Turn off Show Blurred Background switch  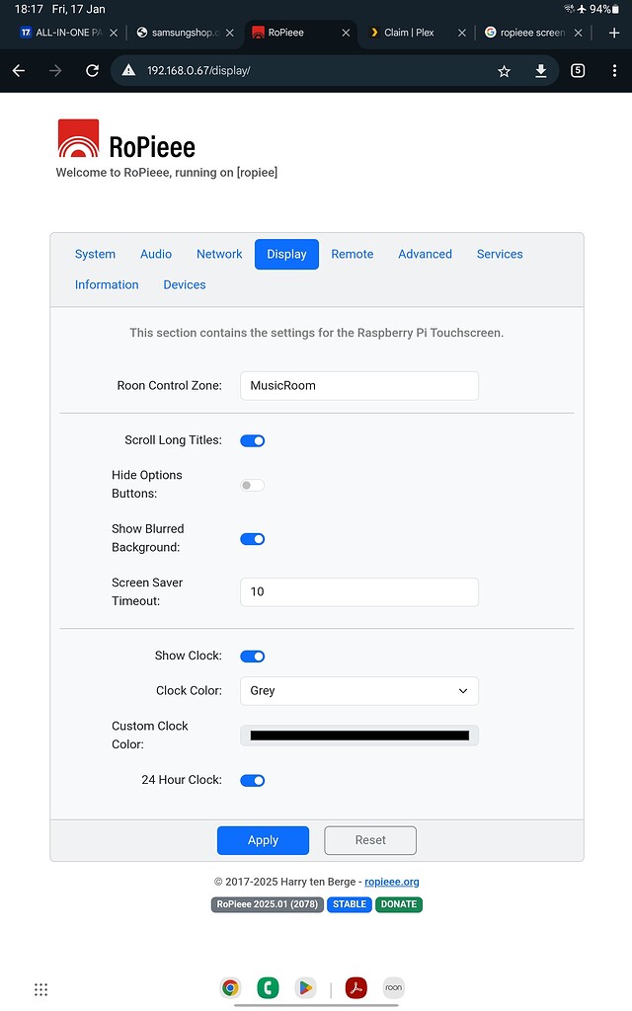[x=253, y=539]
